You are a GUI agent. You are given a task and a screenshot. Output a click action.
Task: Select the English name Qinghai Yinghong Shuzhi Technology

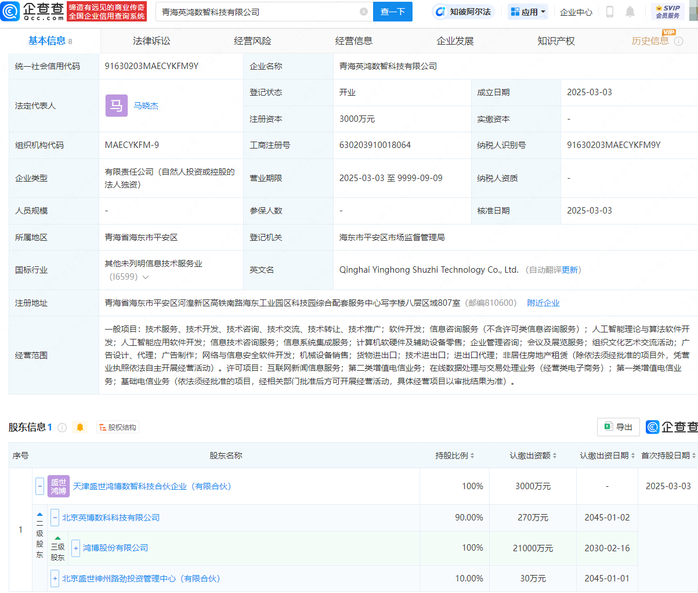[x=429, y=270]
